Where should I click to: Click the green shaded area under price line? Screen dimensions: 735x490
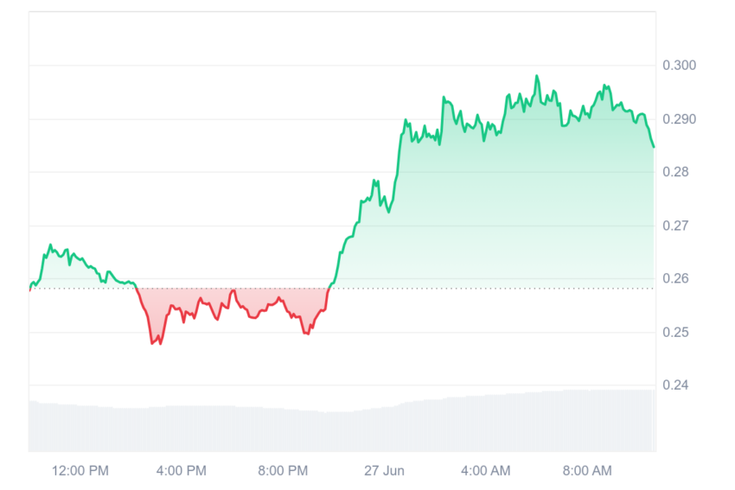[x=492, y=211]
